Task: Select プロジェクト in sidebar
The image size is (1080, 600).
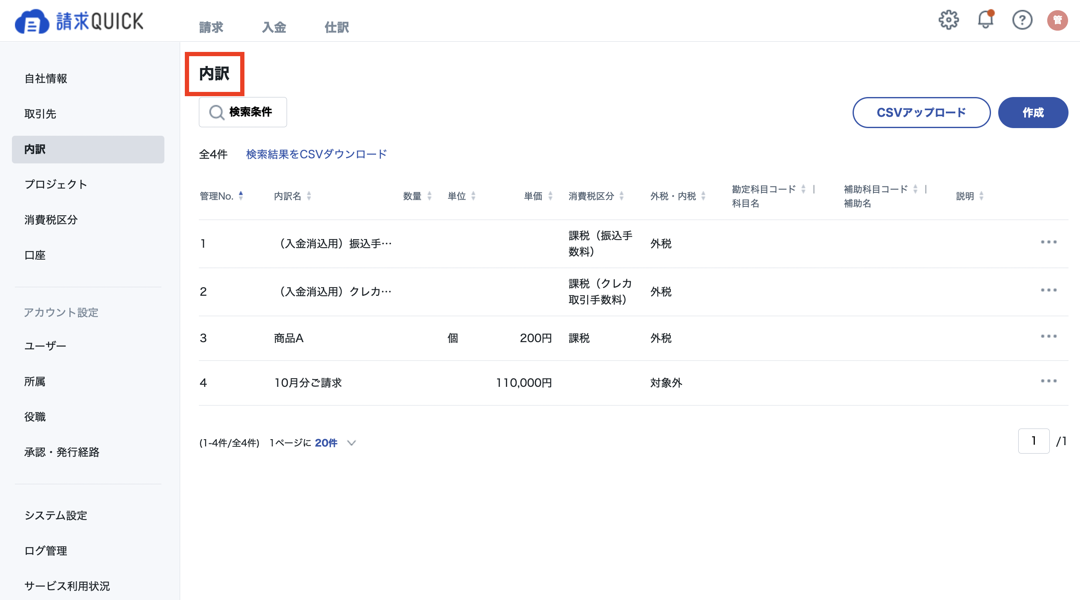Action: click(88, 185)
